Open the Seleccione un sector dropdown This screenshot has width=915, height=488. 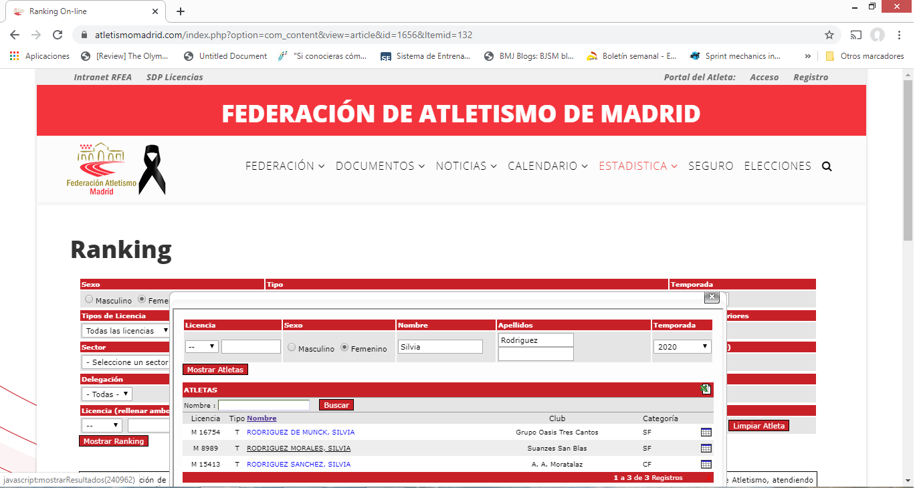pos(126,362)
